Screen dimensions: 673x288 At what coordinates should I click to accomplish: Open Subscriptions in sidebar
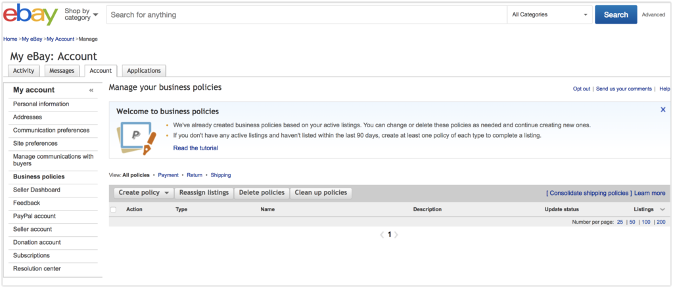[x=32, y=255]
